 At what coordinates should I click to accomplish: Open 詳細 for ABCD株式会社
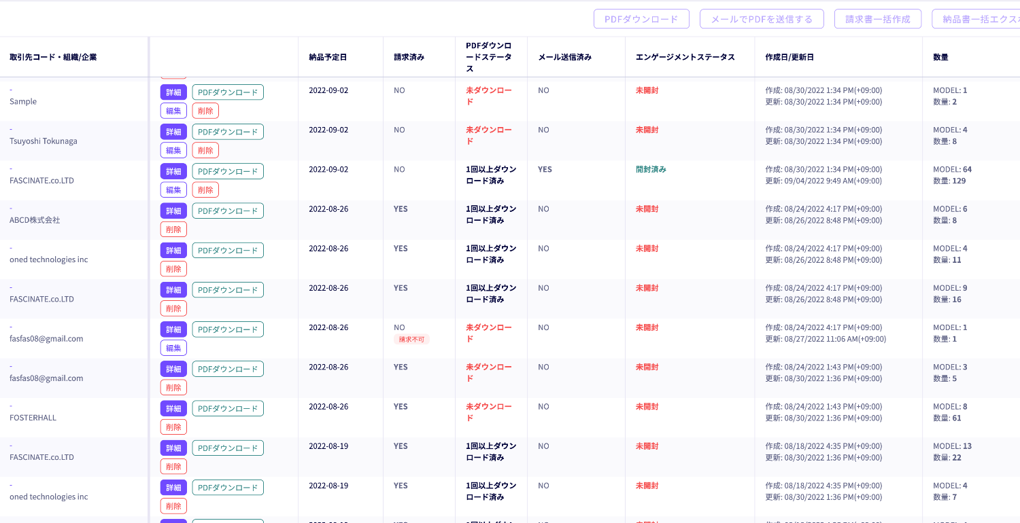click(x=173, y=211)
